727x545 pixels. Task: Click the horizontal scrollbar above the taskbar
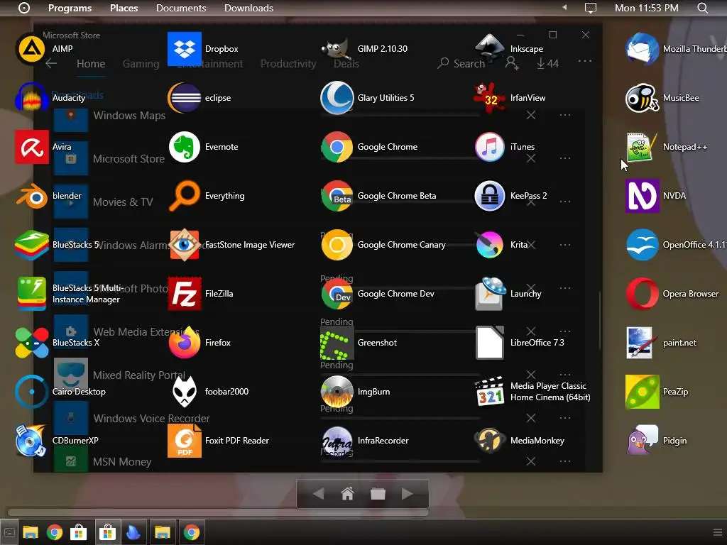coord(218,512)
